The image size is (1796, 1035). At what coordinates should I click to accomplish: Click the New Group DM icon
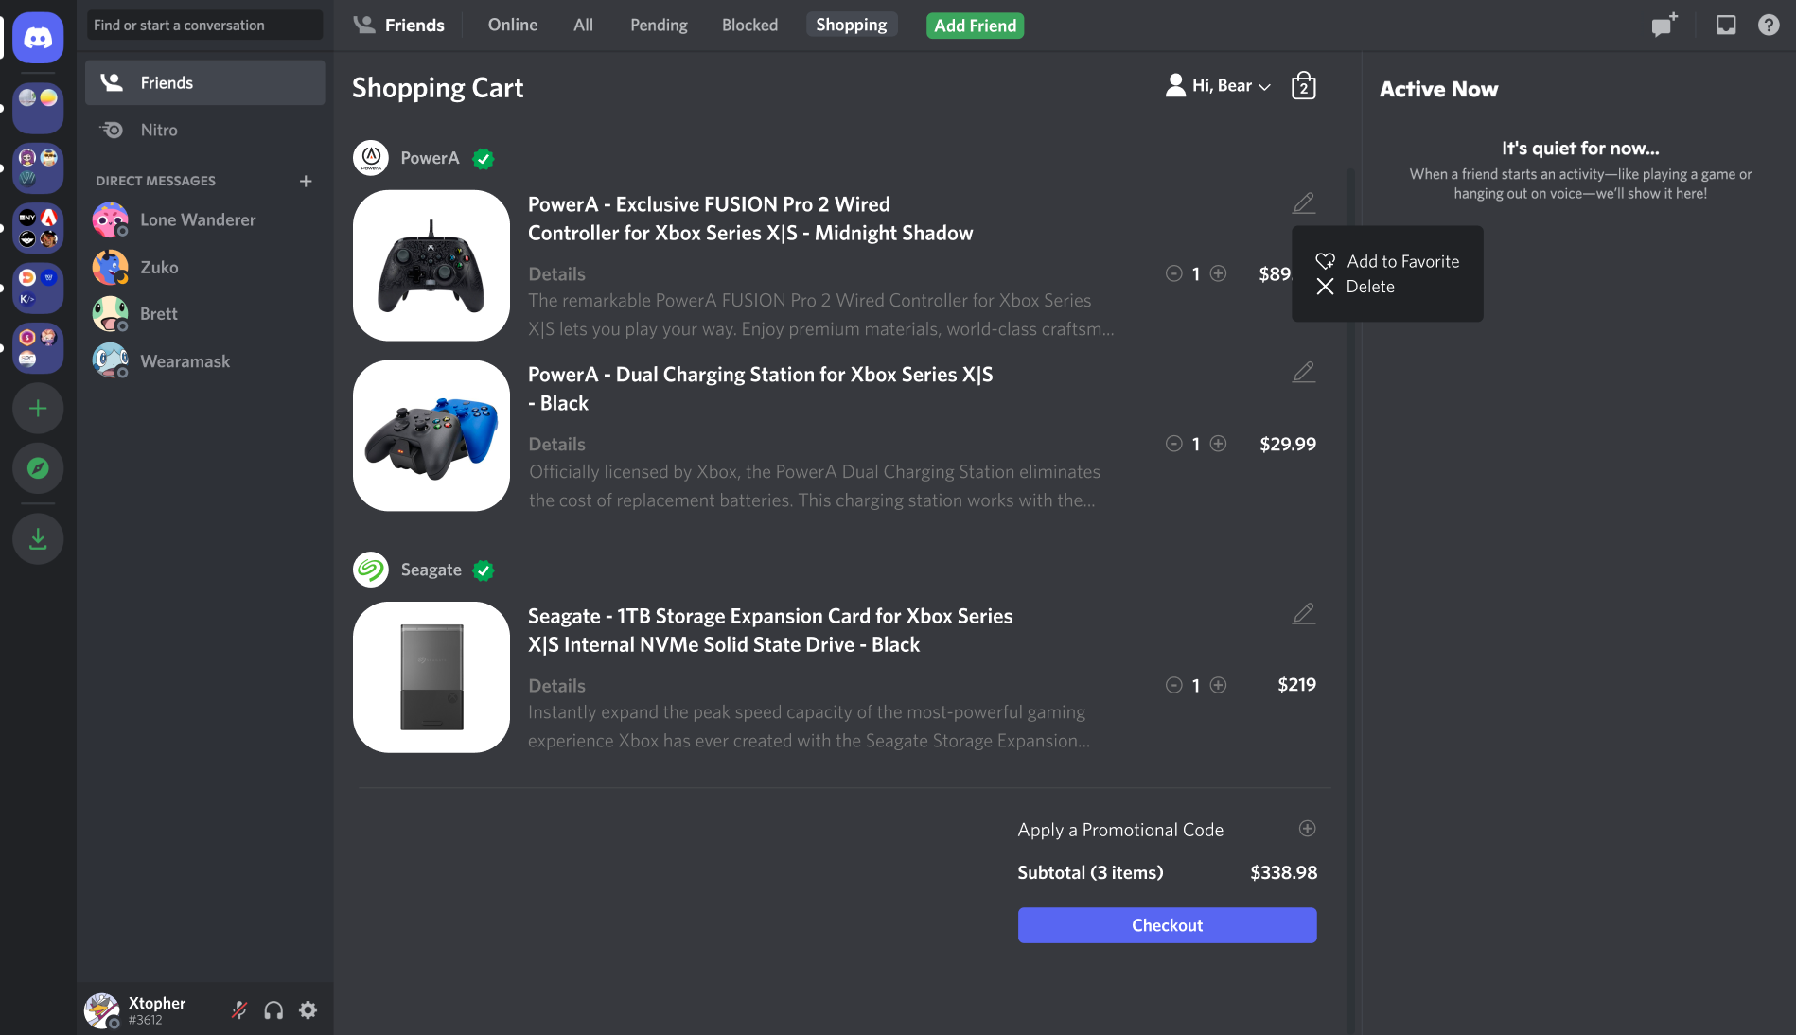(1664, 26)
